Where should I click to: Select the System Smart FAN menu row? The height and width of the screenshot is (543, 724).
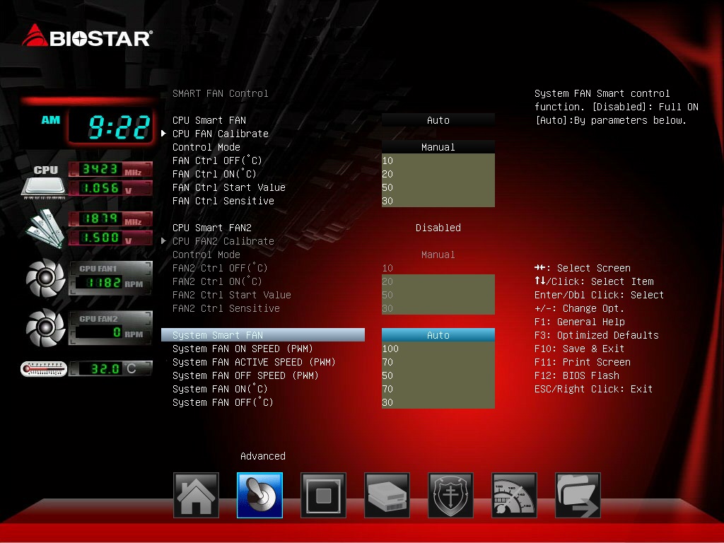tap(263, 335)
